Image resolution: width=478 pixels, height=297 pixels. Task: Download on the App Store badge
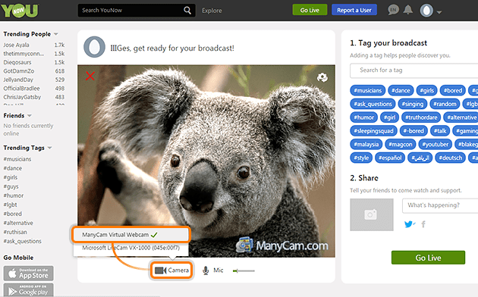tap(28, 274)
